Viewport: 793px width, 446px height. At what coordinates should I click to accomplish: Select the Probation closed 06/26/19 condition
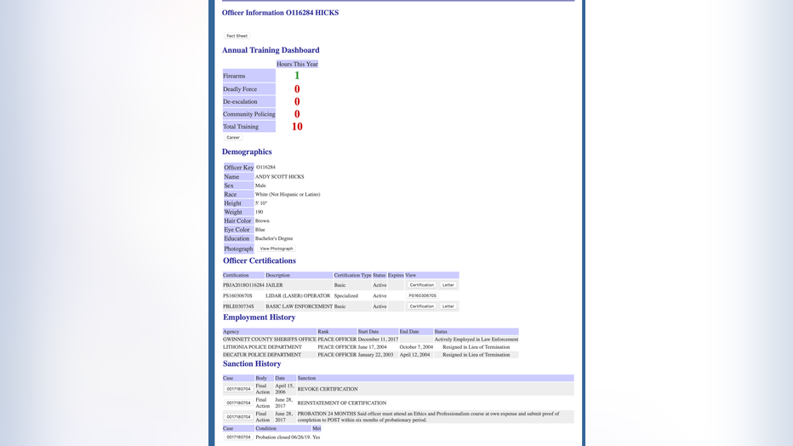pos(282,437)
